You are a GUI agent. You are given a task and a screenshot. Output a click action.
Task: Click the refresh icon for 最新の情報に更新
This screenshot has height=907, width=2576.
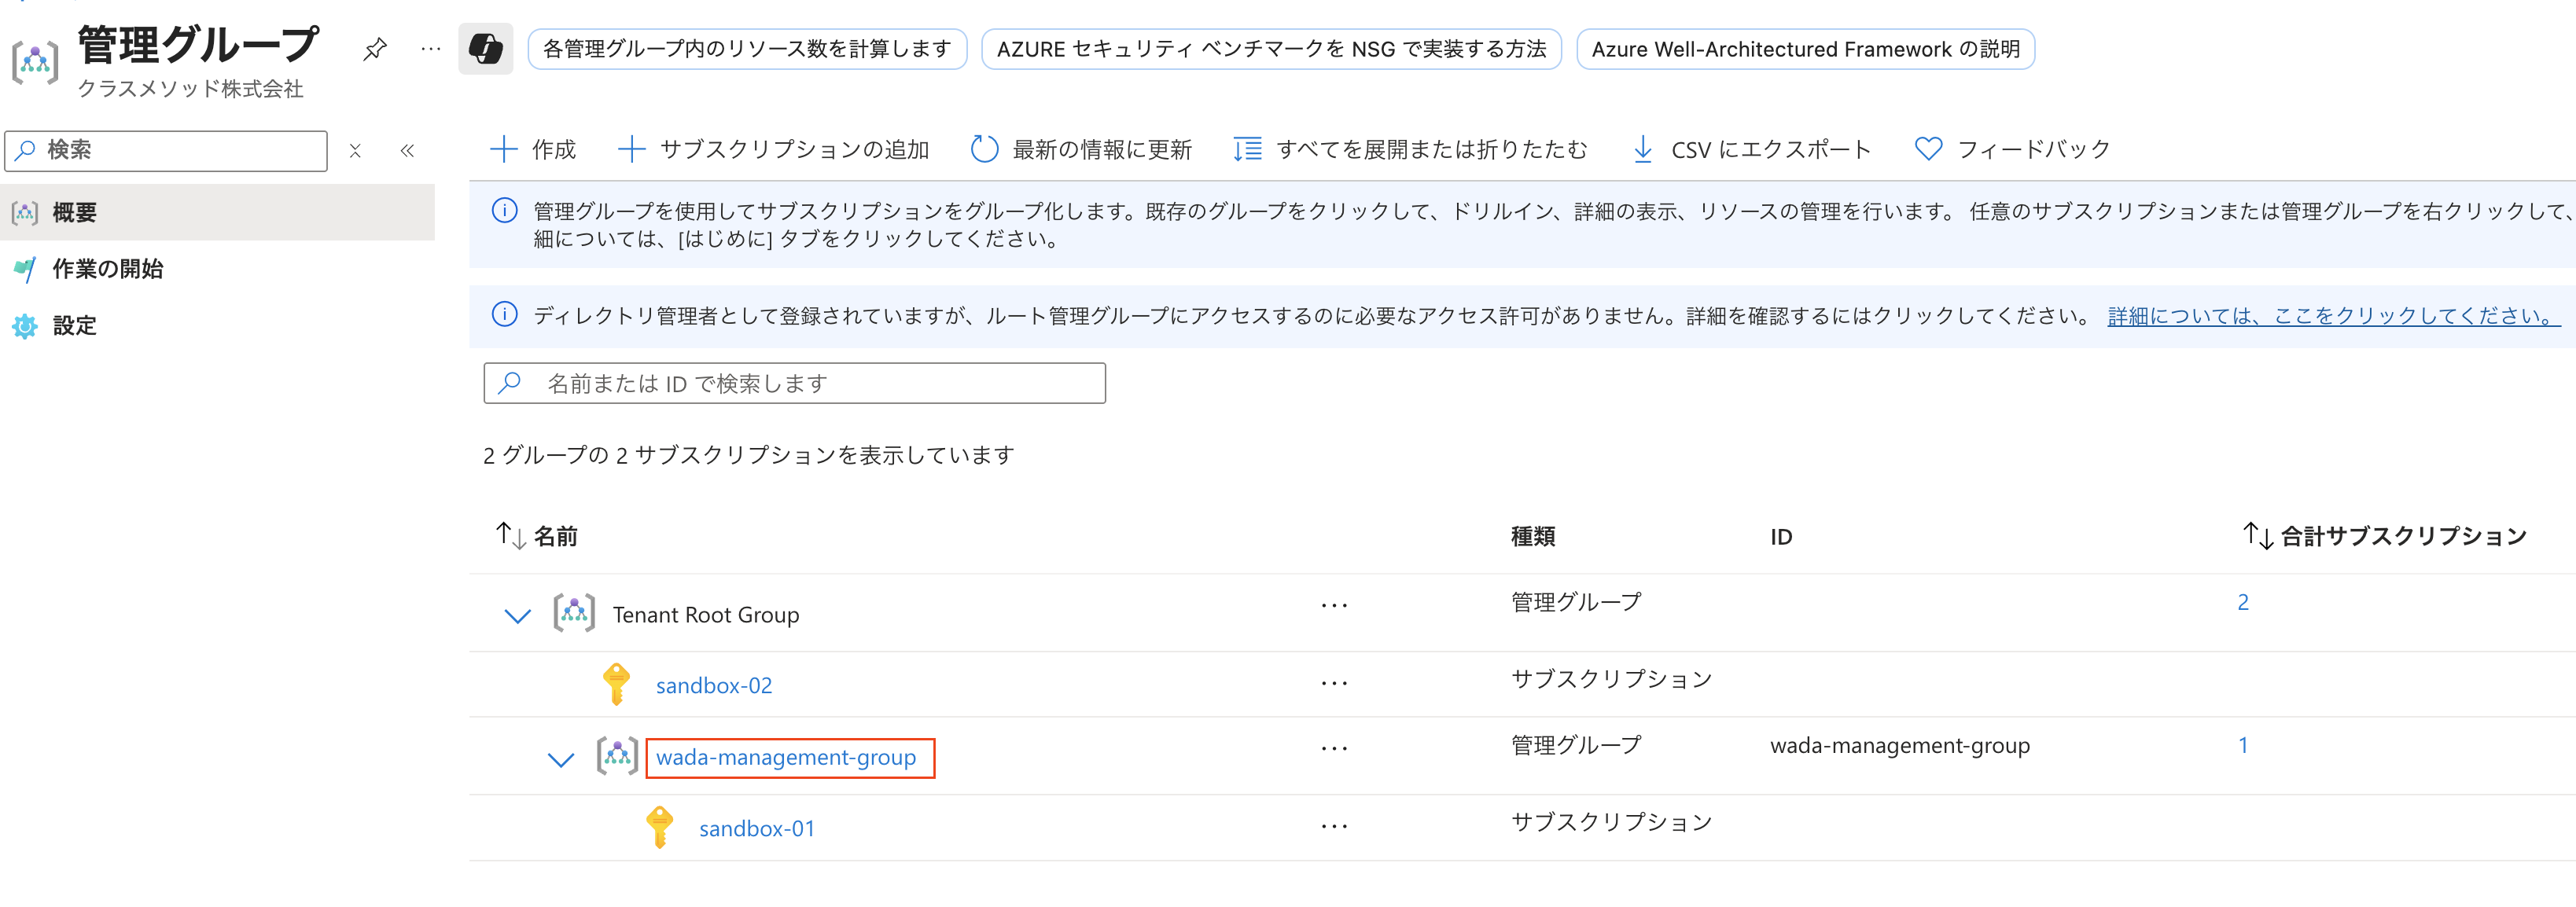(985, 149)
